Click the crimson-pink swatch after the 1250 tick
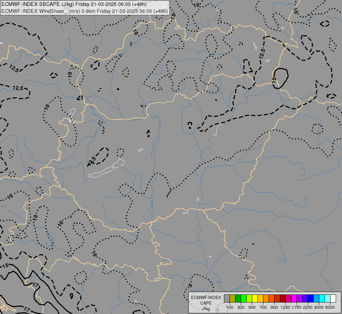The image size is (342, 314). click(288, 299)
